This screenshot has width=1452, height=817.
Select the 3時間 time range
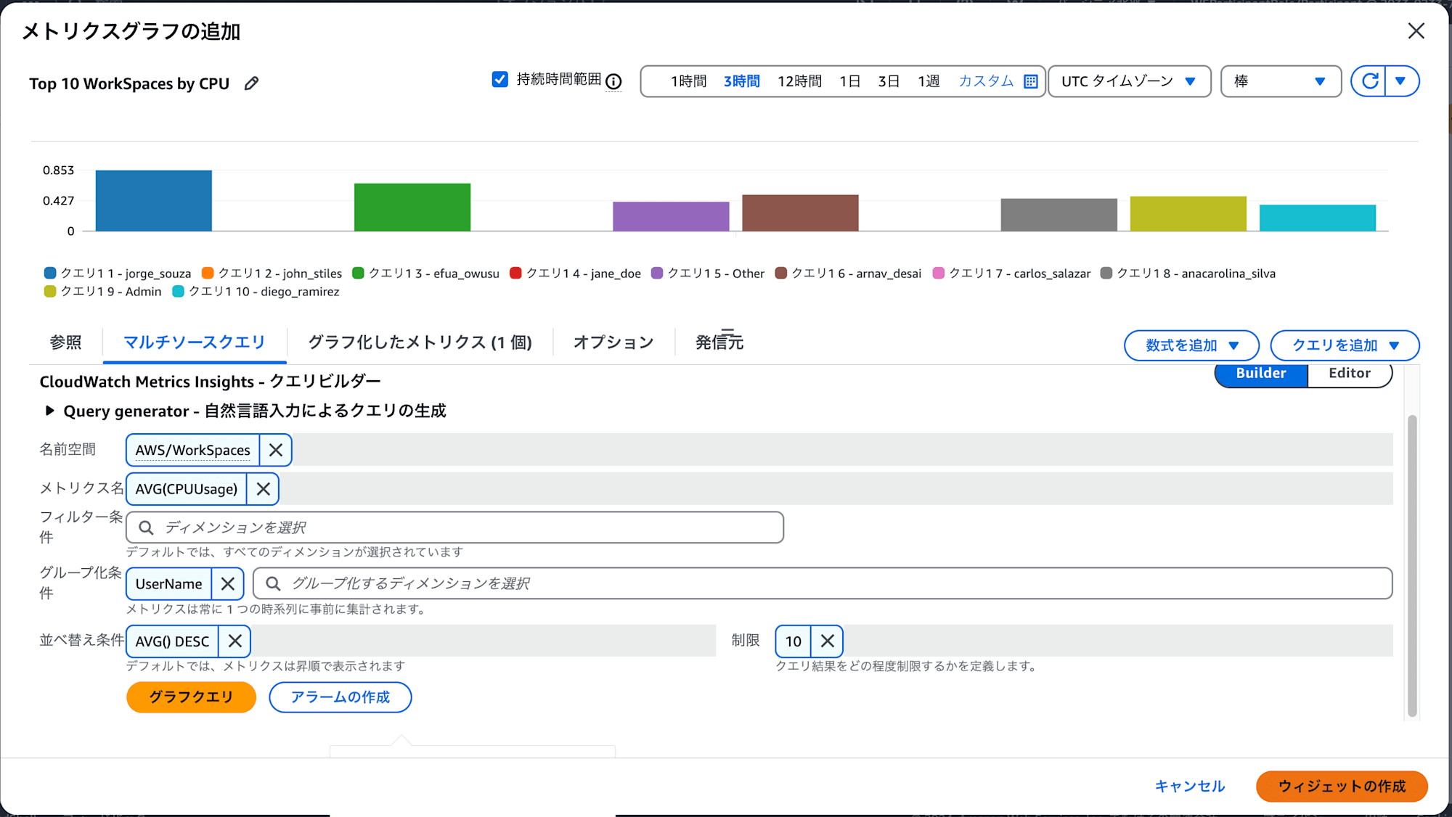[741, 81]
